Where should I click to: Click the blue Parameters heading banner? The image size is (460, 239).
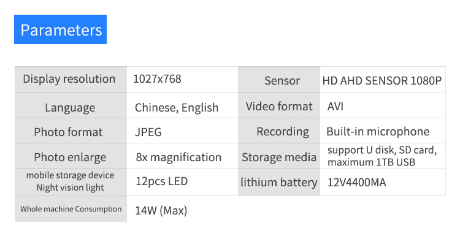[x=61, y=29]
